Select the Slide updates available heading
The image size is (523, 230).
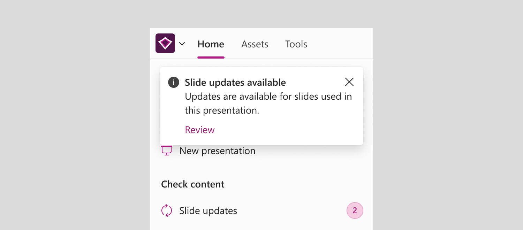(235, 83)
